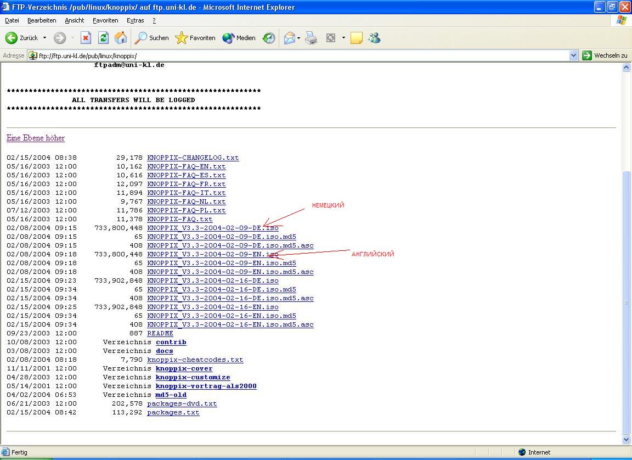Open the README file link
632x460 pixels.
160,333
